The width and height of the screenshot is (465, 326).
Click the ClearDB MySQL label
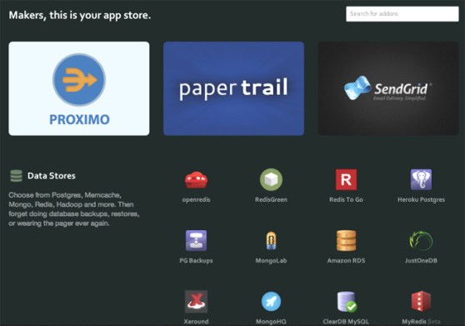(346, 322)
